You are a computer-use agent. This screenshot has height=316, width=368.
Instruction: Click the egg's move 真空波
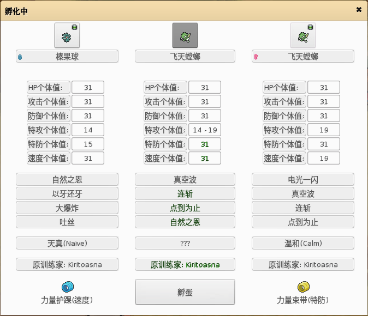[x=185, y=179]
